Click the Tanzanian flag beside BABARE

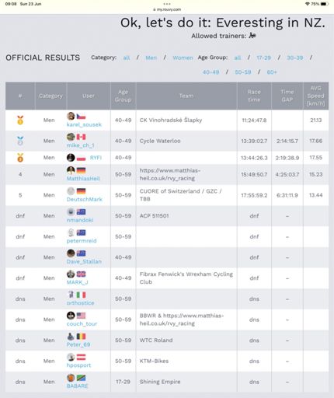[x=81, y=378]
